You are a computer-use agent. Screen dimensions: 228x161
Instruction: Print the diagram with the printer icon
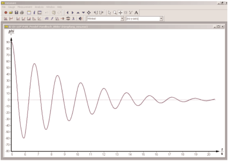[22, 13]
